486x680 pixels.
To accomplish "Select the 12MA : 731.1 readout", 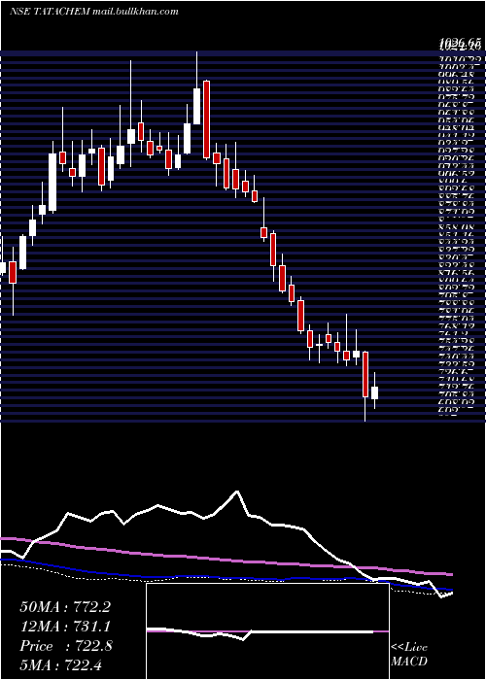I will [65, 627].
